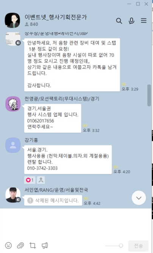Adjust the transparency slider handle

tap(121, 245)
